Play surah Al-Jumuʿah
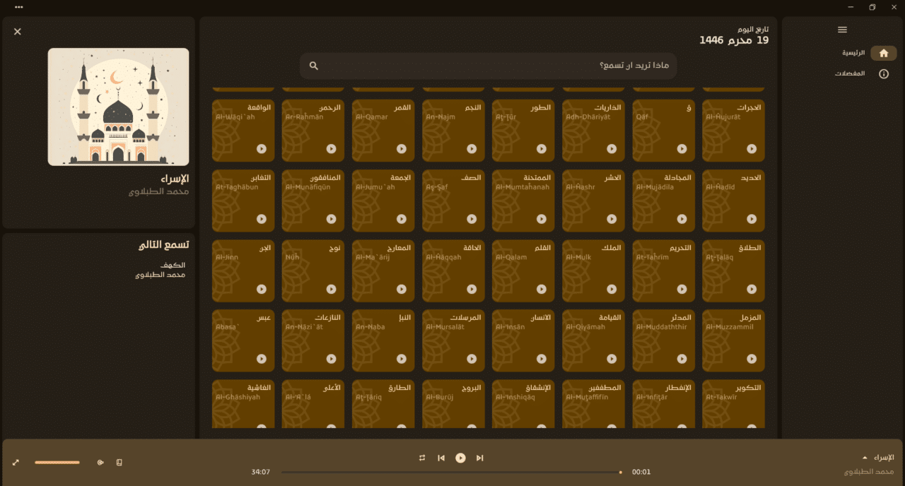 pos(402,219)
